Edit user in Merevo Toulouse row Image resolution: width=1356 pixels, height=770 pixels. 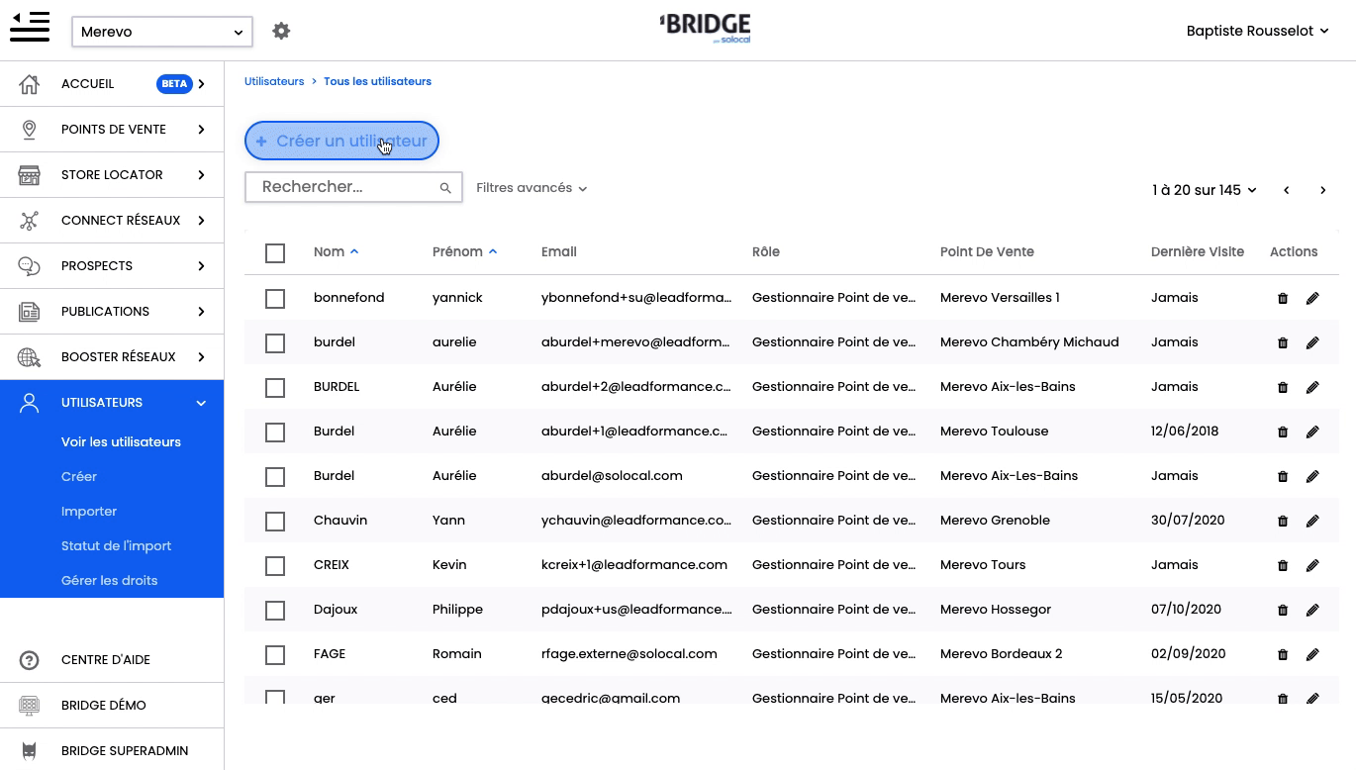(1312, 432)
